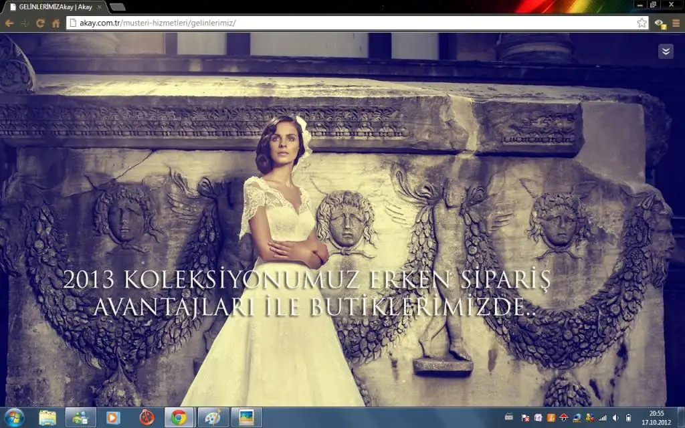Go back to the previous page
685x428 pixels.
click(x=9, y=23)
